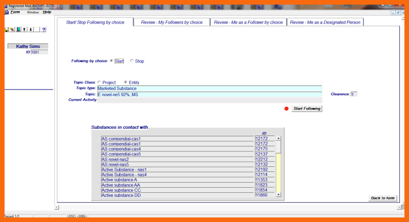Viewport: 409px width, 222px height.
Task: Select row Active substance A
Action: (x=177, y=180)
